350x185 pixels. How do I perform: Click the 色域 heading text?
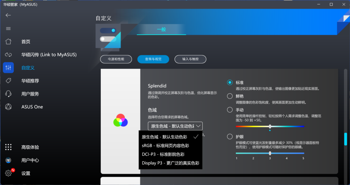coord(152,110)
